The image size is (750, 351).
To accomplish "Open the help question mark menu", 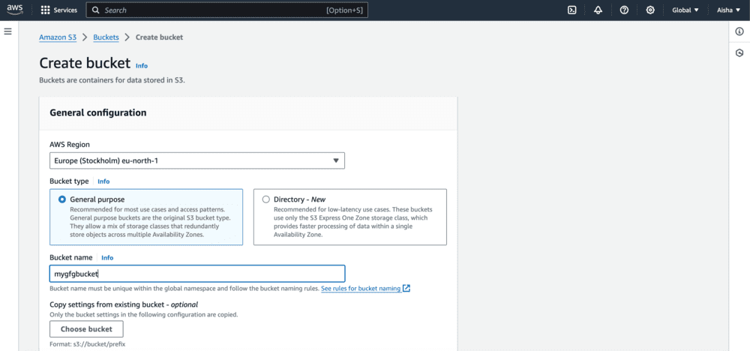I will pos(624,10).
